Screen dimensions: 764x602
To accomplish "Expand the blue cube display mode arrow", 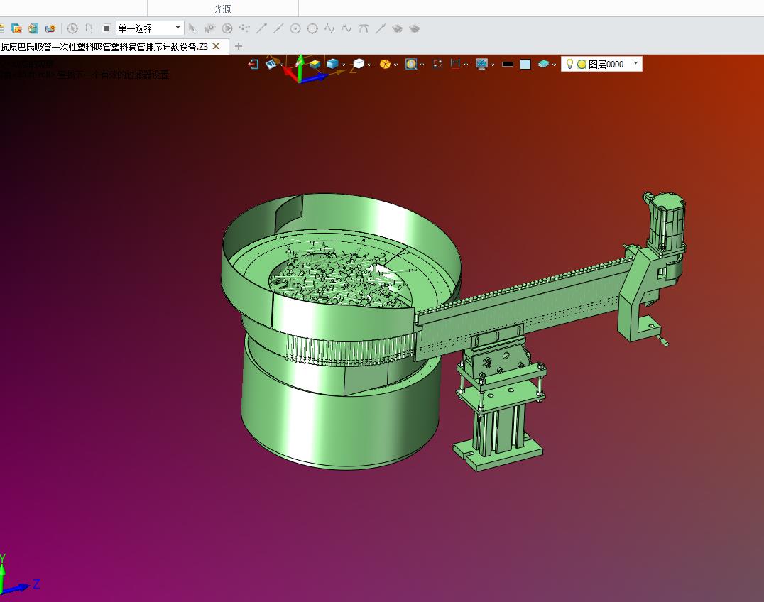I will pyautogui.click(x=343, y=65).
